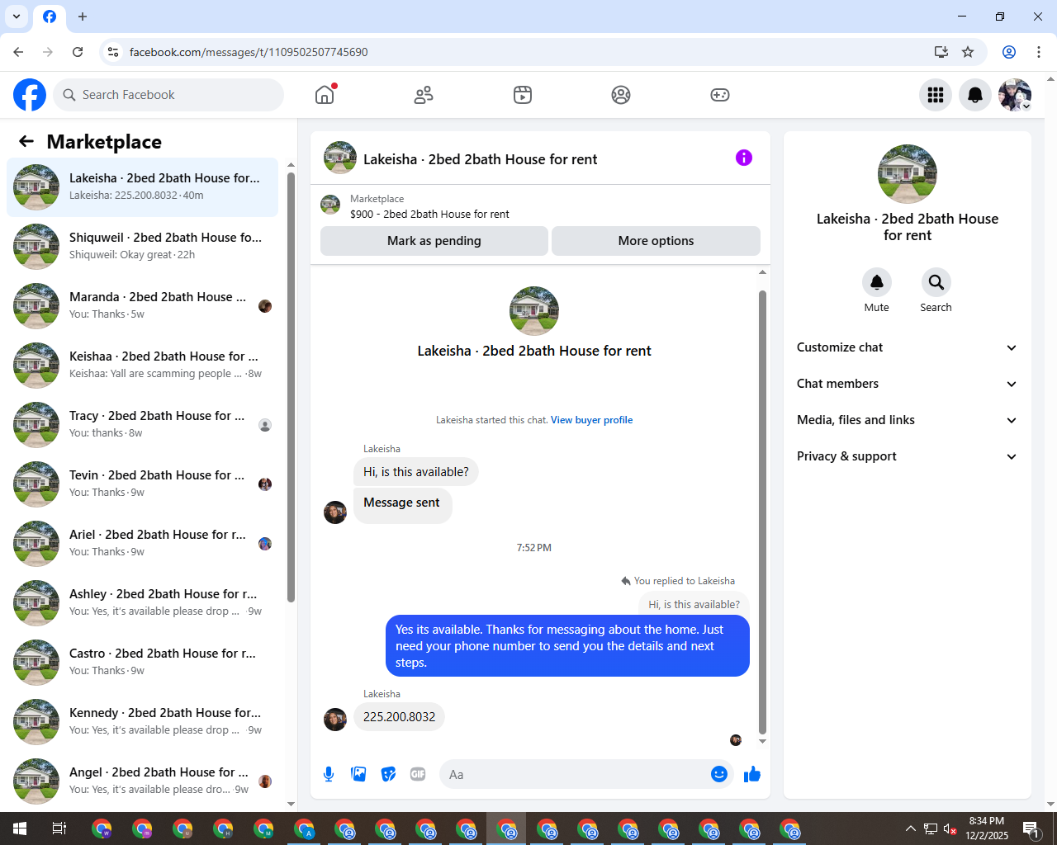The image size is (1057, 845).
Task: Open the Windows Start button
Action: 20,828
